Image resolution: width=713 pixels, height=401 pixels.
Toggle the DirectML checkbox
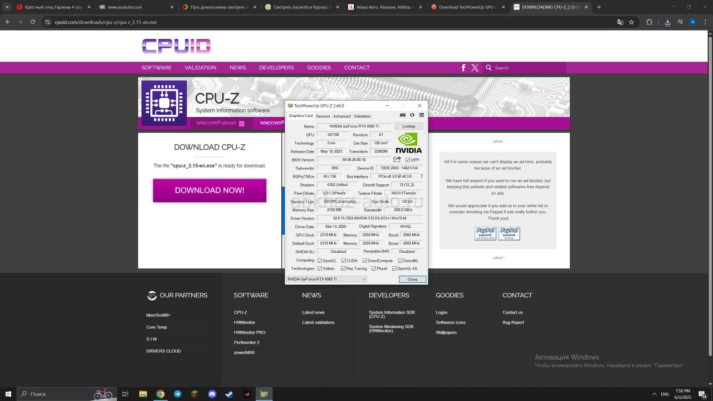tap(400, 261)
